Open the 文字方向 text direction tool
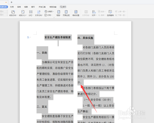This screenshot has width=154, height=123. 39,13
